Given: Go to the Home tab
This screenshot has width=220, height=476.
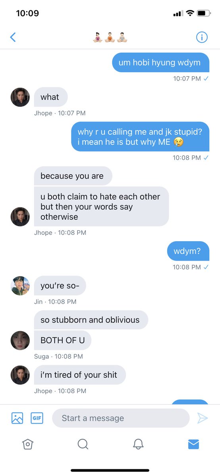Looking at the screenshot, I should coord(27,444).
